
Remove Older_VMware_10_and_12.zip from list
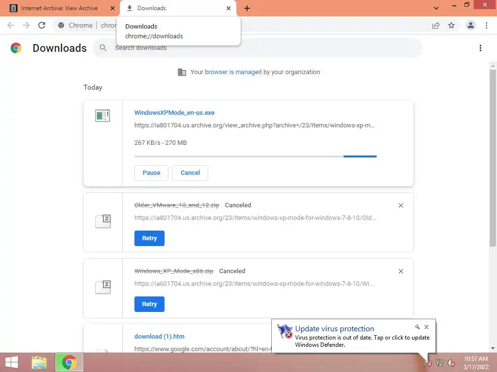click(400, 205)
